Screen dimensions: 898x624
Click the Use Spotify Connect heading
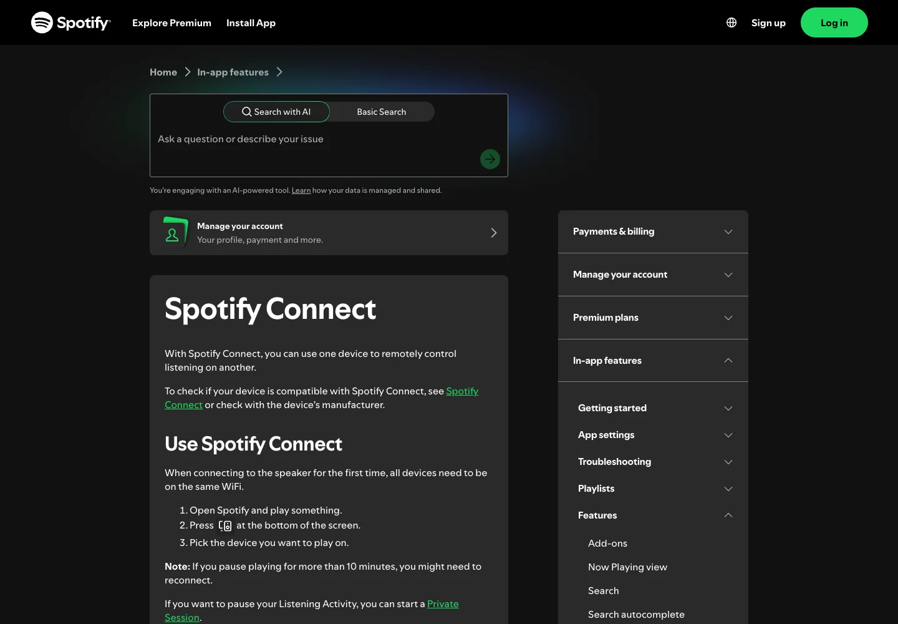click(x=253, y=444)
